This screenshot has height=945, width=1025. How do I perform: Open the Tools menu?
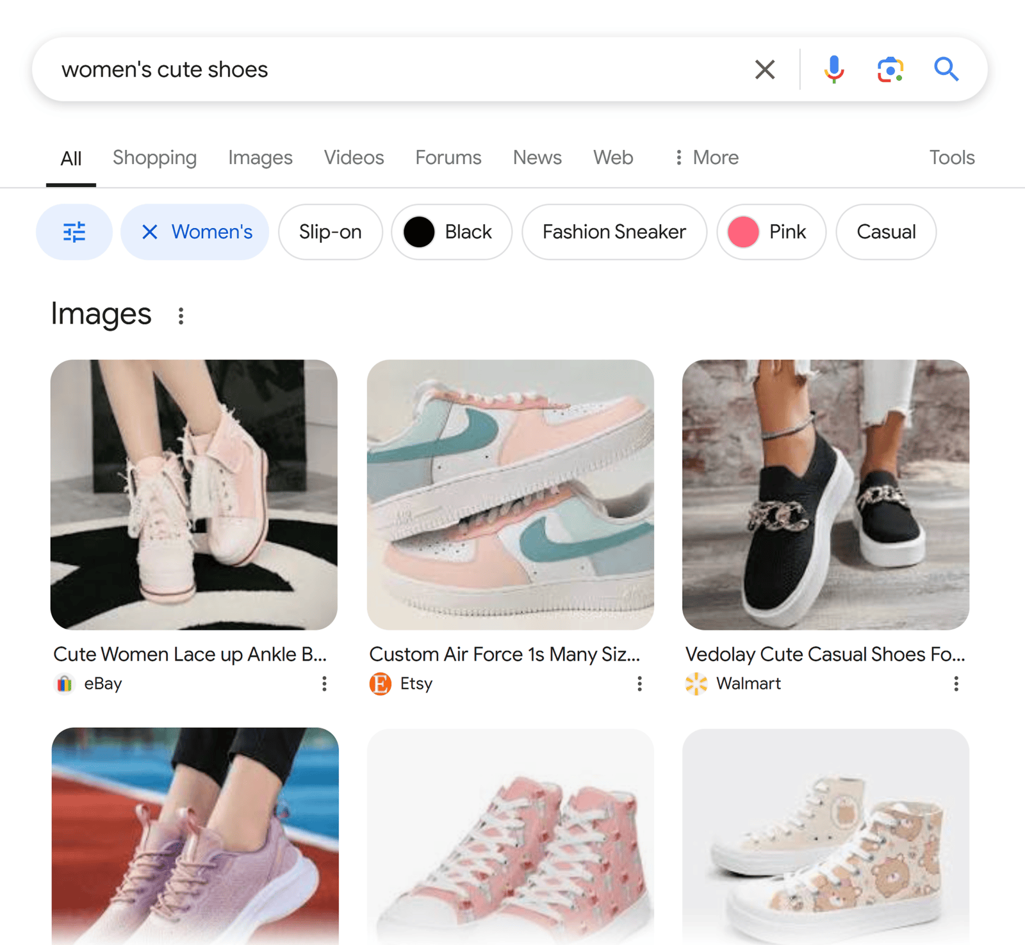[x=952, y=158]
